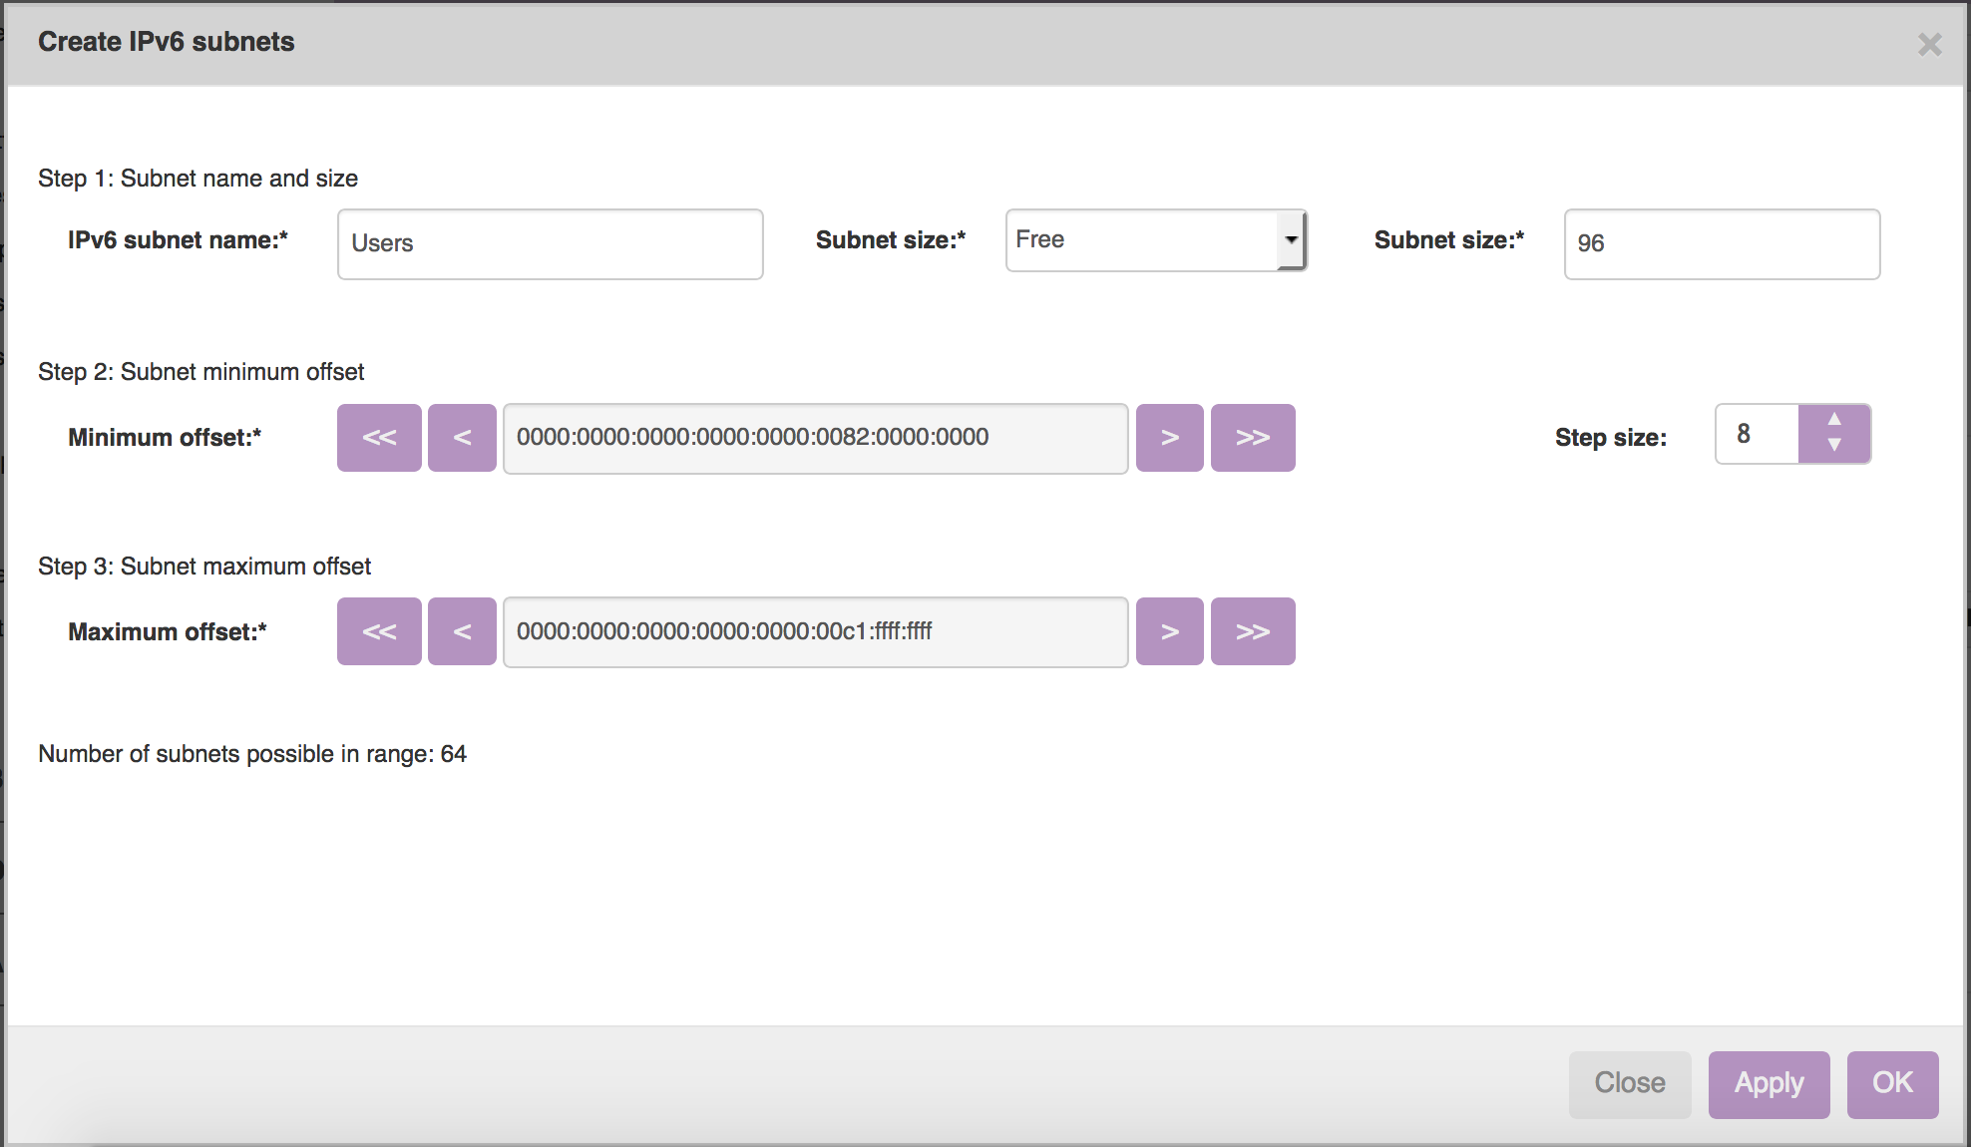The width and height of the screenshot is (1971, 1147).
Task: Click the Close button in footer
Action: [1630, 1083]
